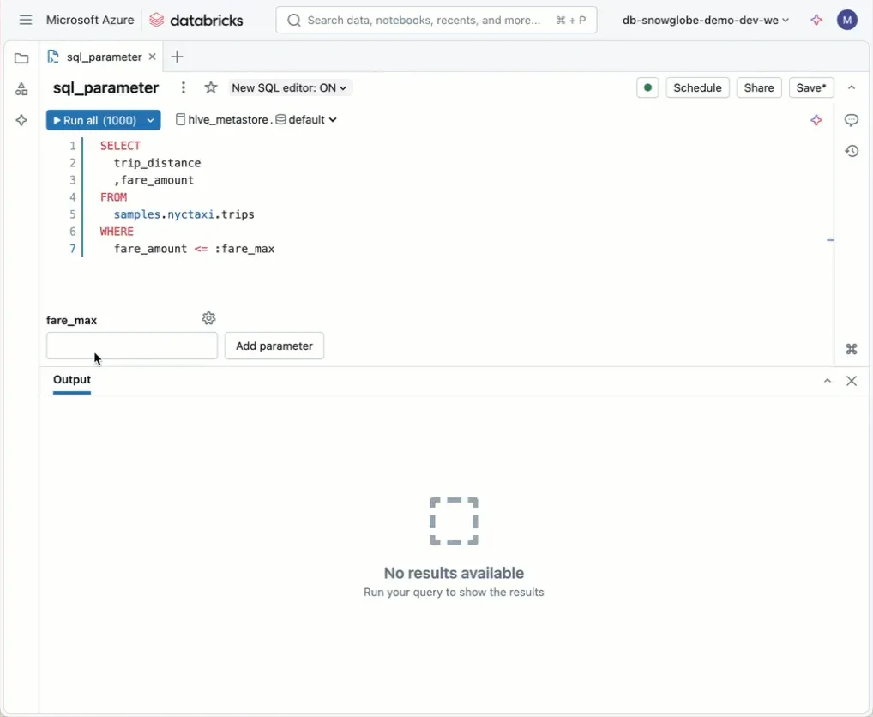873x717 pixels.
Task: Select the Output tab
Action: coord(72,380)
